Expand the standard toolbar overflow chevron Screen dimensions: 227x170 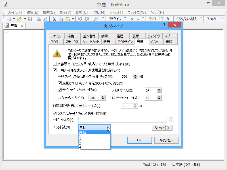click(103, 18)
